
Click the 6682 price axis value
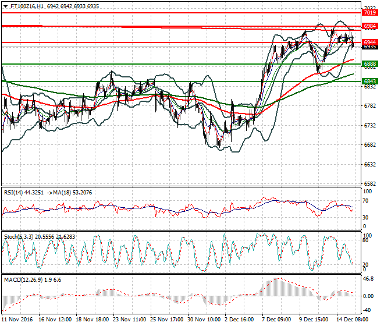click(370, 145)
